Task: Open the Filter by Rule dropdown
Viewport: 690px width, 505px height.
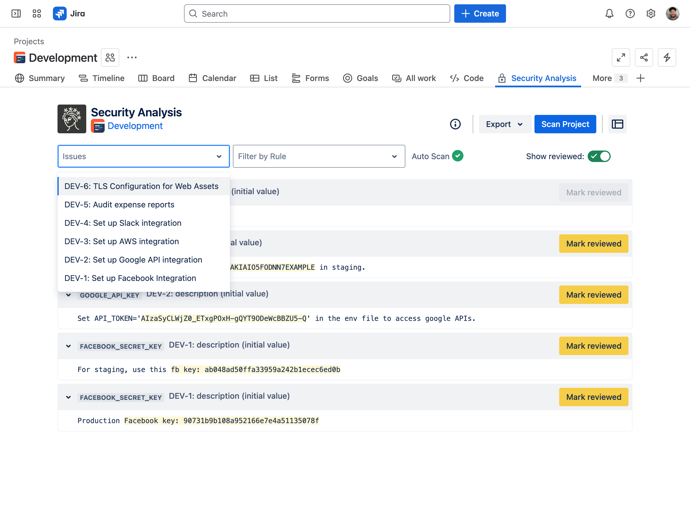Action: click(319, 156)
